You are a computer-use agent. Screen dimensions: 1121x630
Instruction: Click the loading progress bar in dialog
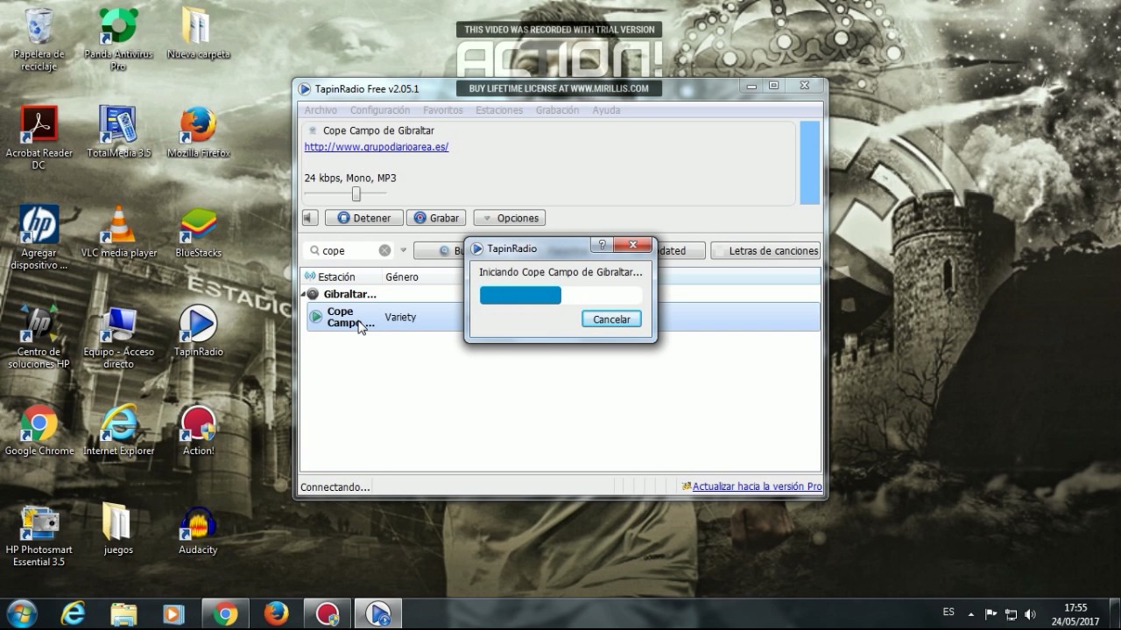tap(560, 295)
